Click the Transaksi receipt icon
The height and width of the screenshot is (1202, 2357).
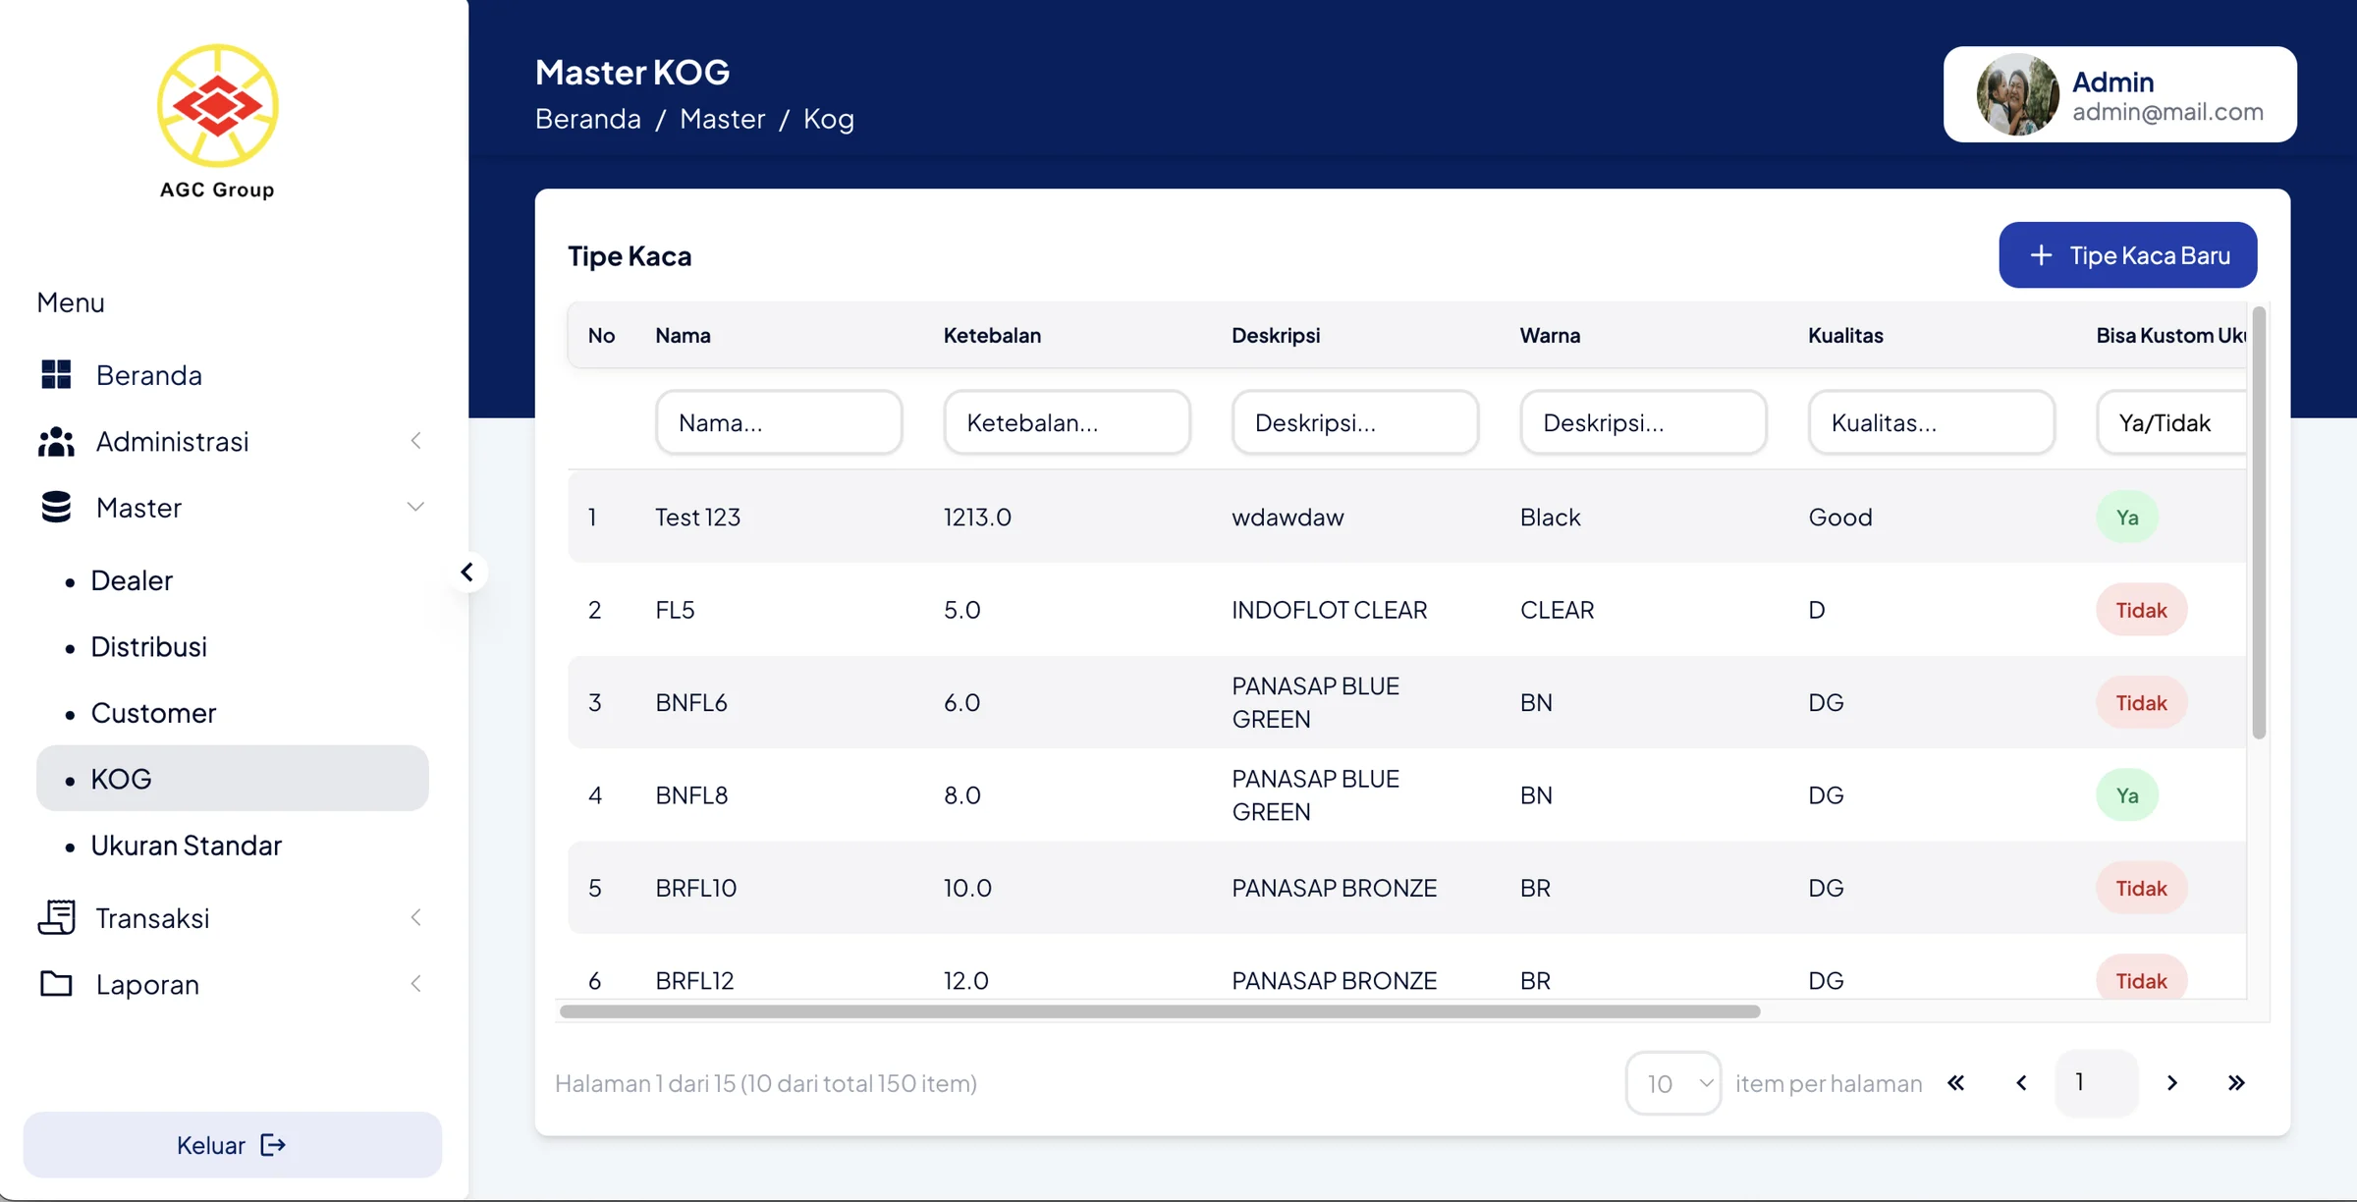tap(56, 917)
